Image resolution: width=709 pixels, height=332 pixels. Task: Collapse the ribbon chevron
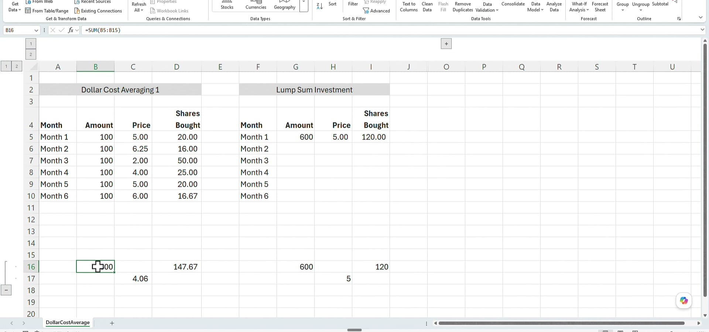click(701, 17)
